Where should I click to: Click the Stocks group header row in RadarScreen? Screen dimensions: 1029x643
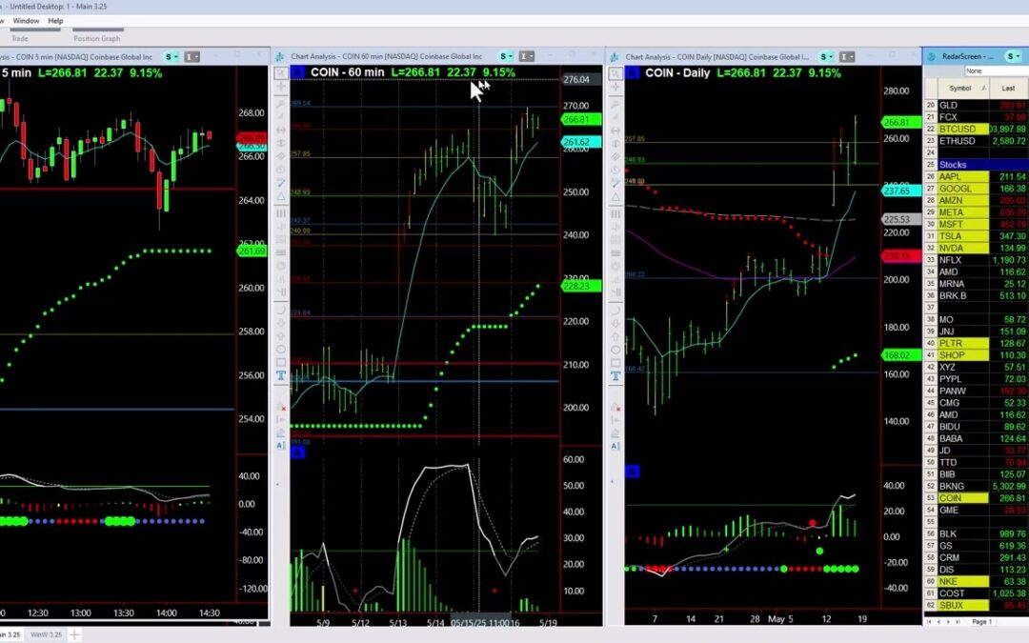point(976,165)
